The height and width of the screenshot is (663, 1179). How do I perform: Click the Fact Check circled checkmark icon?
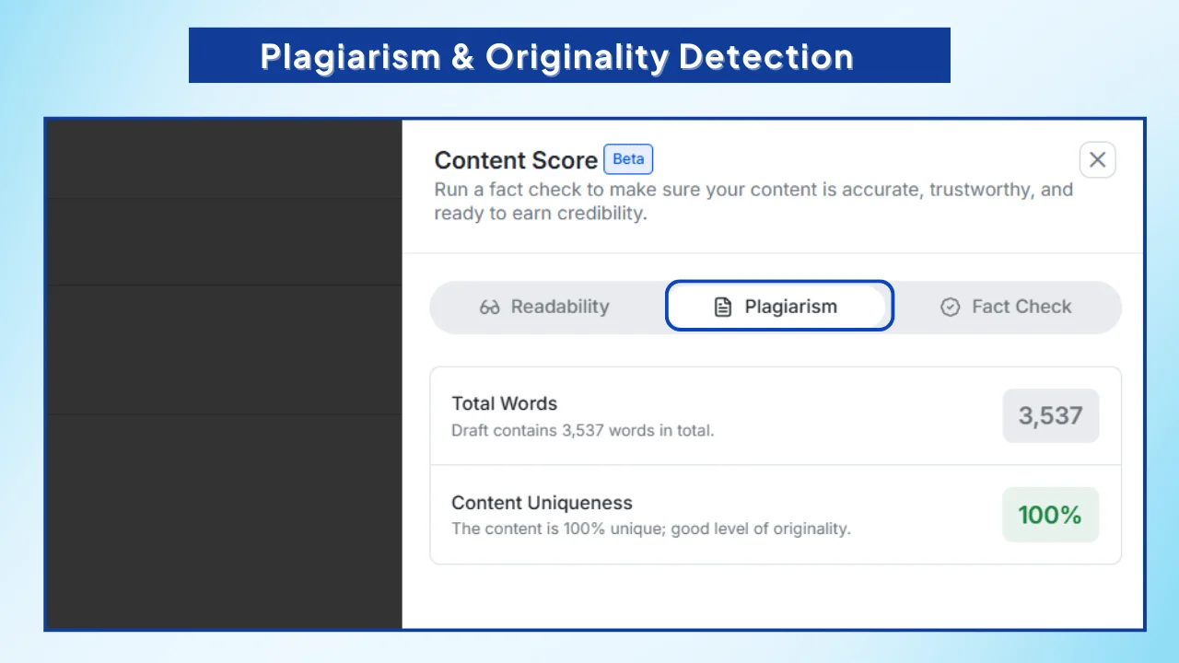point(950,306)
